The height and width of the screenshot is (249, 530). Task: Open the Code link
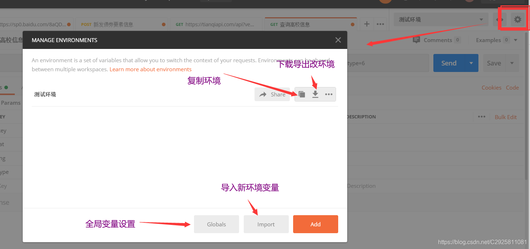click(x=512, y=87)
